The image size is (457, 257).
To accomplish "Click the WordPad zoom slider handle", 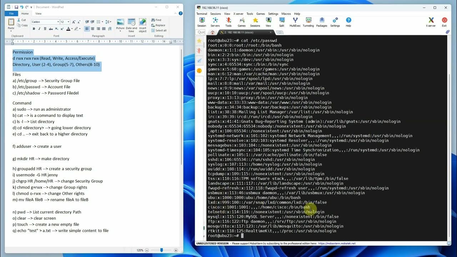I will 161,250.
